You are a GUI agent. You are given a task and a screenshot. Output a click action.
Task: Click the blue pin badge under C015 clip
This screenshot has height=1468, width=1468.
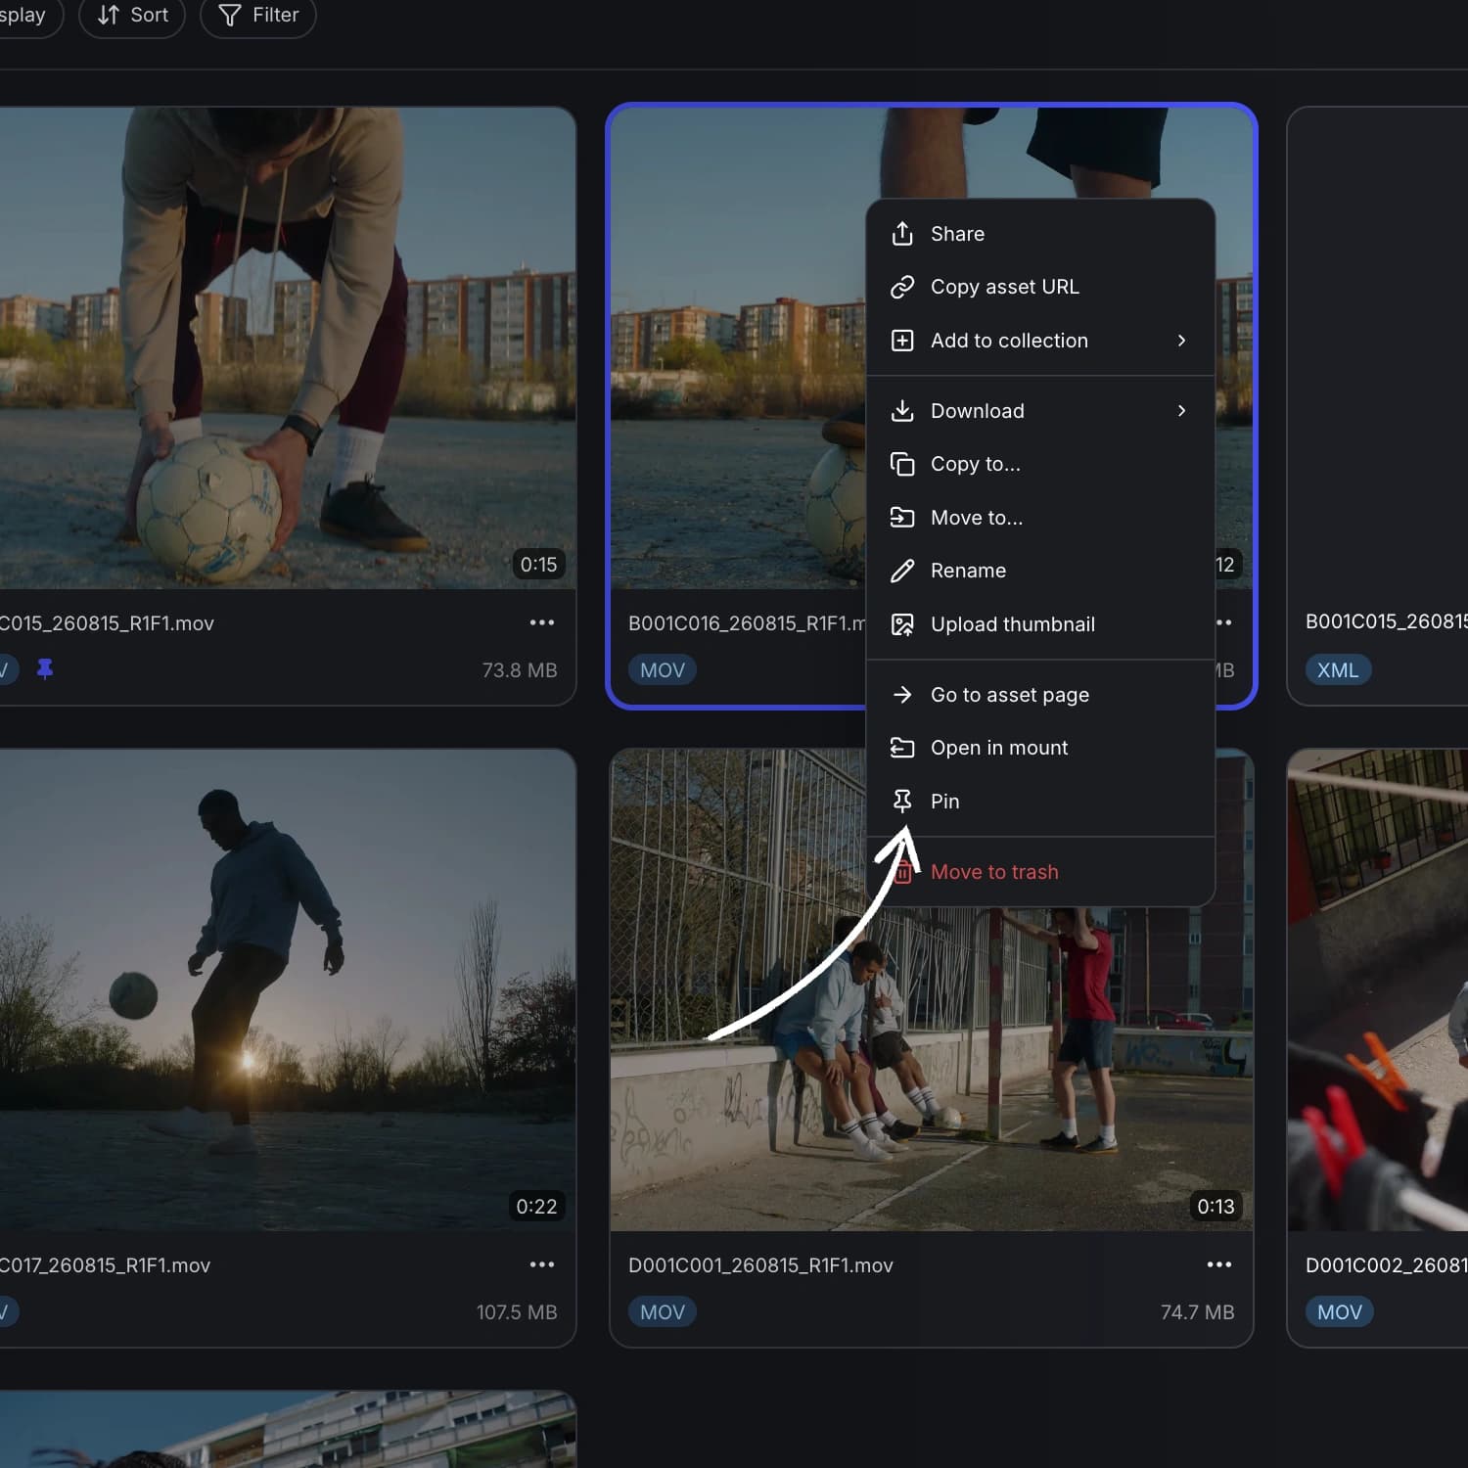tap(45, 669)
